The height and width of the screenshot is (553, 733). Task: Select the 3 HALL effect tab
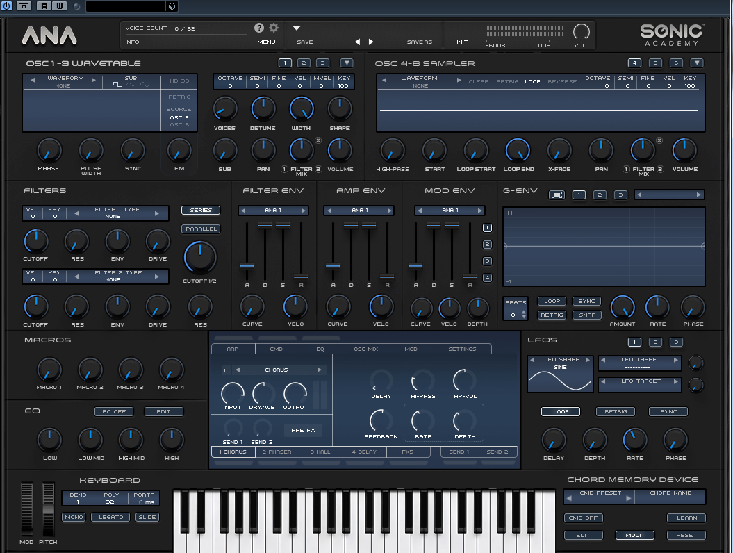[320, 452]
